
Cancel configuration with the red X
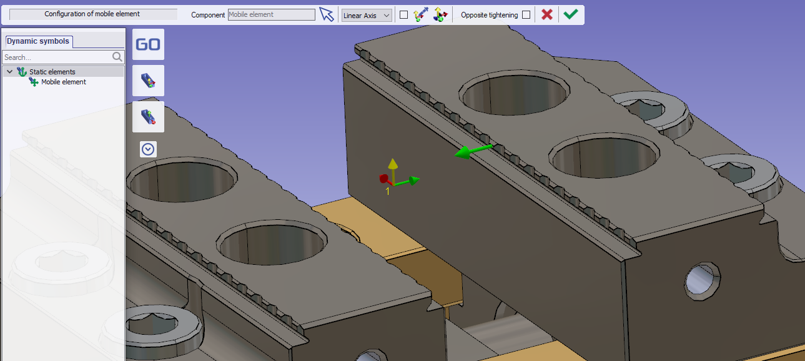[x=547, y=14]
